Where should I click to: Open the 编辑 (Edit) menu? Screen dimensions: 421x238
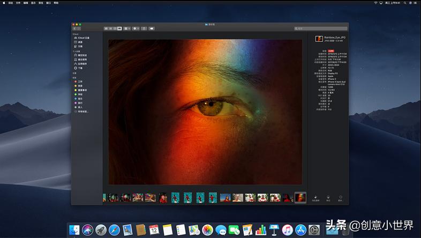tap(26, 3)
